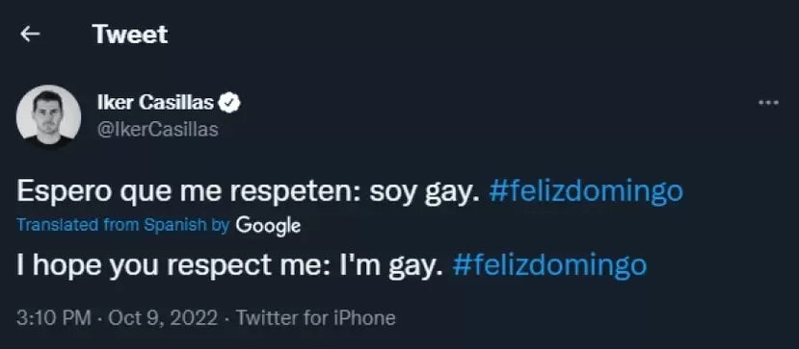The image size is (799, 349).
Task: Click the Tweet header title
Action: pyautogui.click(x=130, y=34)
